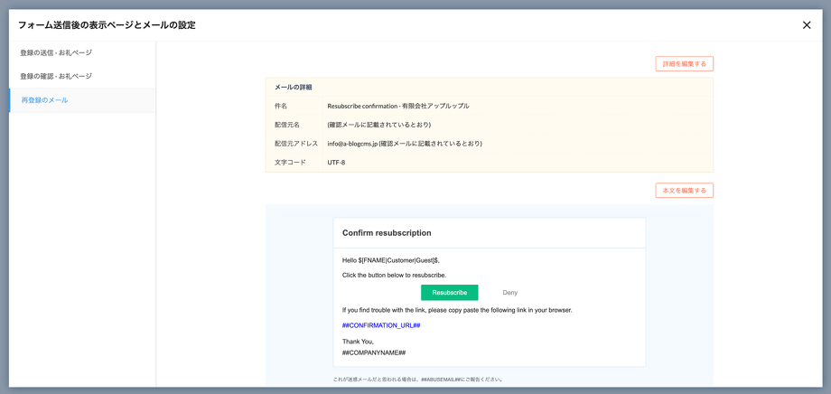Viewport: 831px width, 394px height.
Task: Click the ##CONFIRMATION_URL## link
Action: (x=381, y=325)
